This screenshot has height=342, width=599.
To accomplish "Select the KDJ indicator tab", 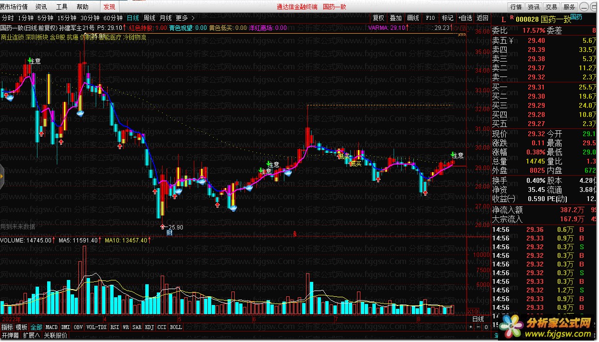I will coord(150,327).
